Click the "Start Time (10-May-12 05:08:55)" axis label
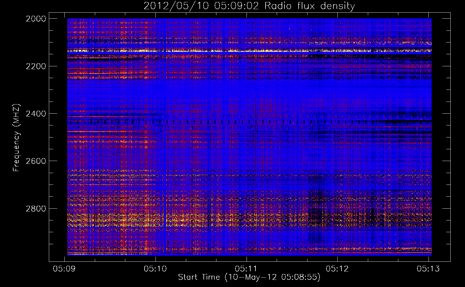 [x=249, y=277]
